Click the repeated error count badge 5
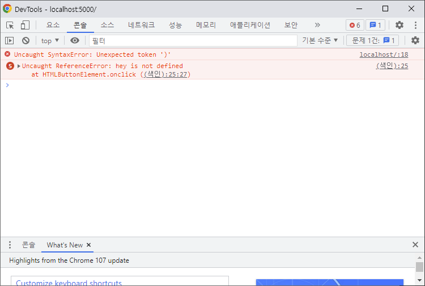The width and height of the screenshot is (425, 286). tap(10, 66)
